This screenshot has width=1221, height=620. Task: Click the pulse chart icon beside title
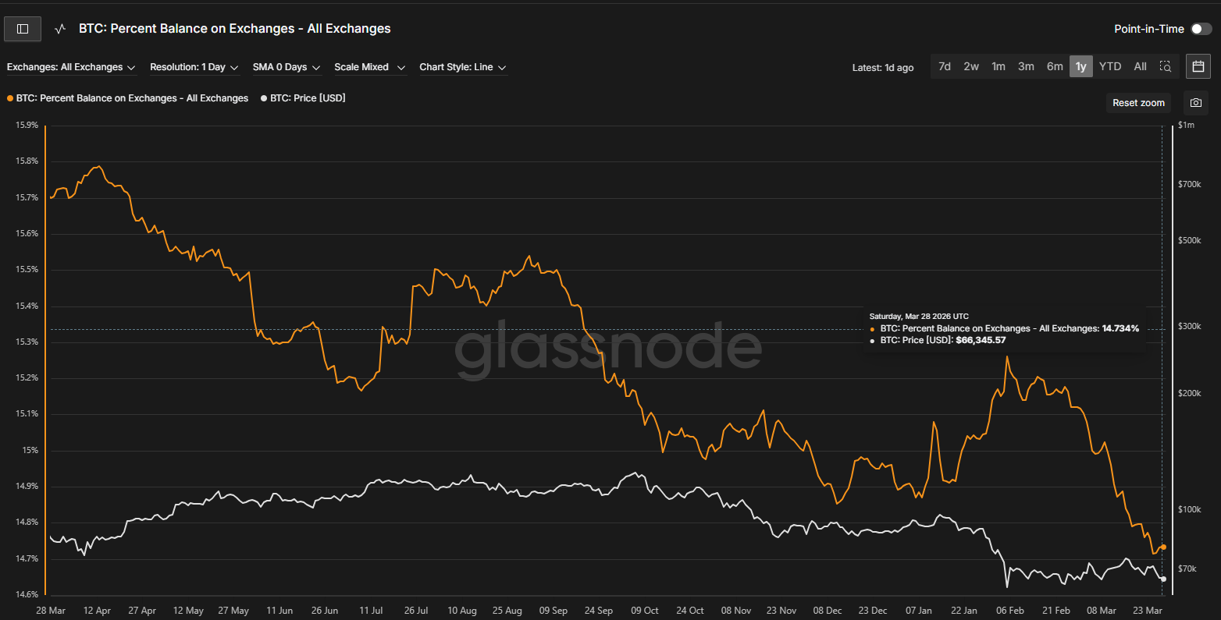pyautogui.click(x=60, y=29)
